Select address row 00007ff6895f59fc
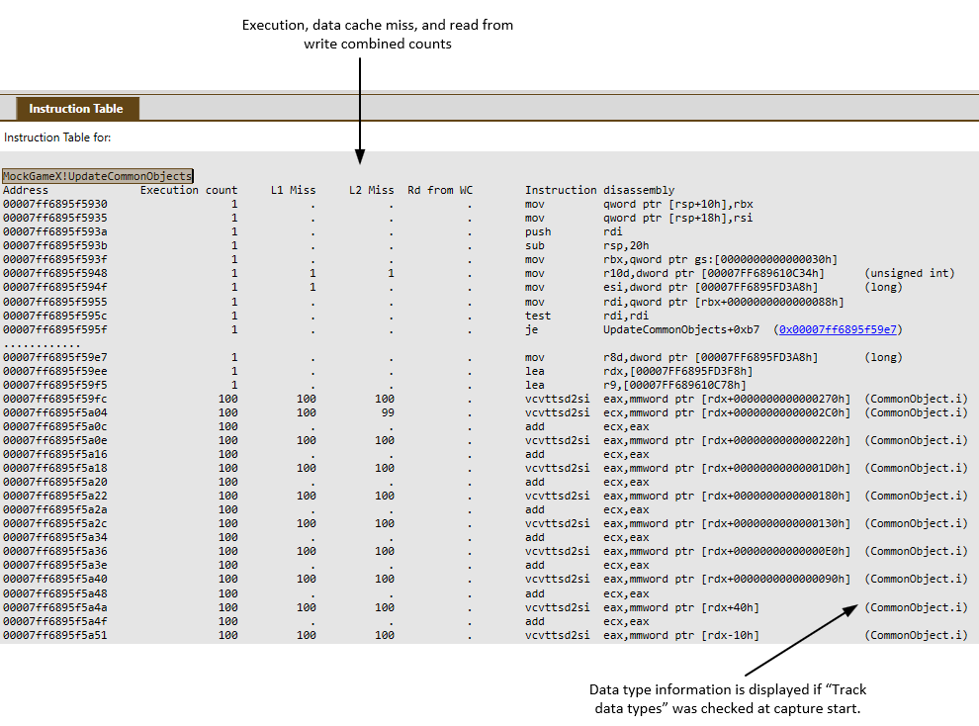The height and width of the screenshot is (726, 979). (486, 399)
